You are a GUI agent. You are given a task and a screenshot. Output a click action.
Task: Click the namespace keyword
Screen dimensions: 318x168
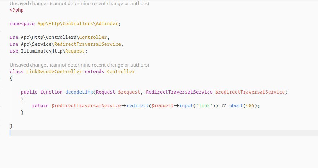22,24
